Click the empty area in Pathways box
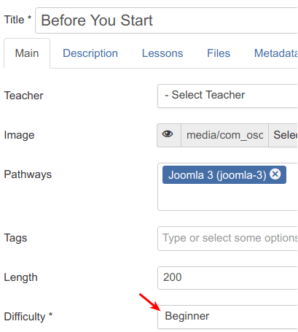Image resolution: width=298 pixels, height=332 pixels. coord(228,198)
